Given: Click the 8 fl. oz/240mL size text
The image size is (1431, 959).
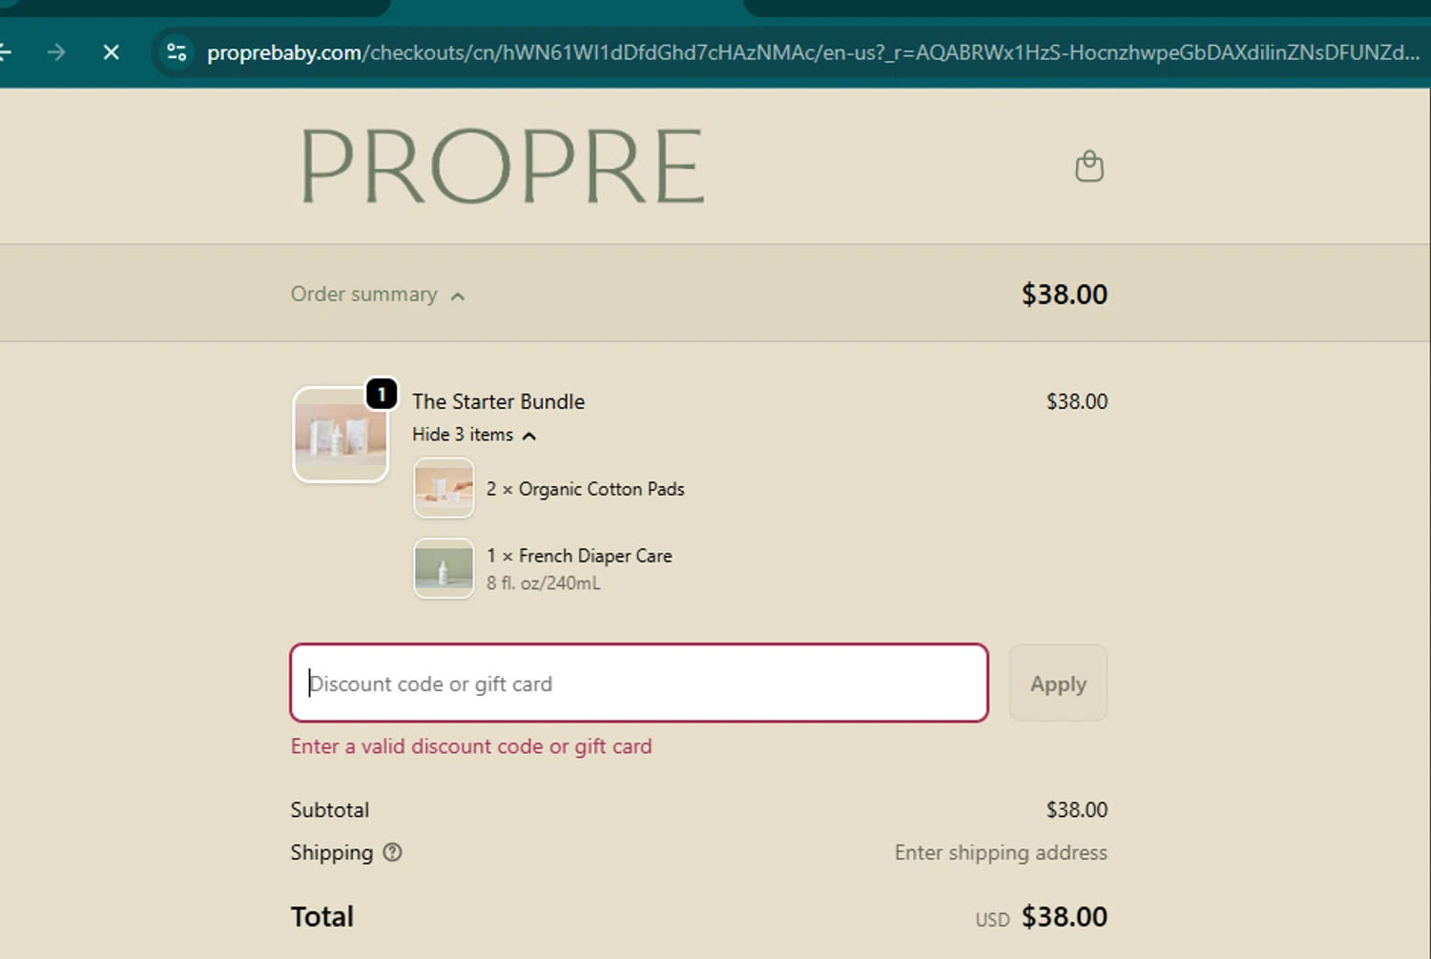Looking at the screenshot, I should pyautogui.click(x=544, y=582).
